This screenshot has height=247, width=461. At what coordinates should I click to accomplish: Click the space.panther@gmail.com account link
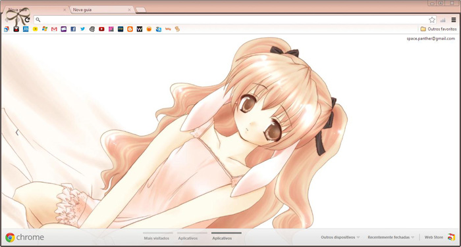pos(431,38)
